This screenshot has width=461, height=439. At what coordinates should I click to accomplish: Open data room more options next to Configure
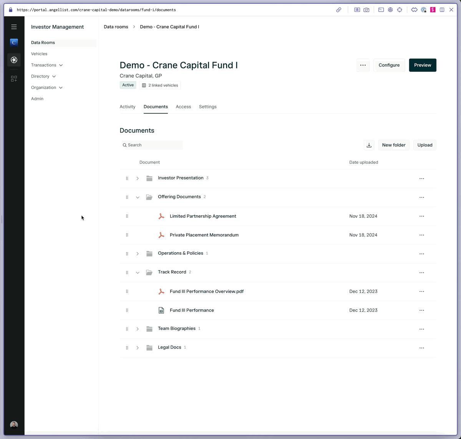pyautogui.click(x=363, y=65)
